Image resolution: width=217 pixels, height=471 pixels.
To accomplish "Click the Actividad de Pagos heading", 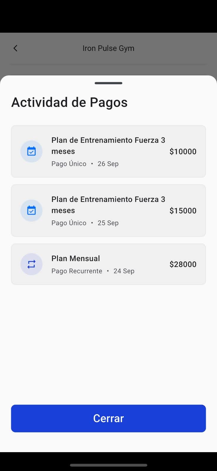I will pos(69,102).
